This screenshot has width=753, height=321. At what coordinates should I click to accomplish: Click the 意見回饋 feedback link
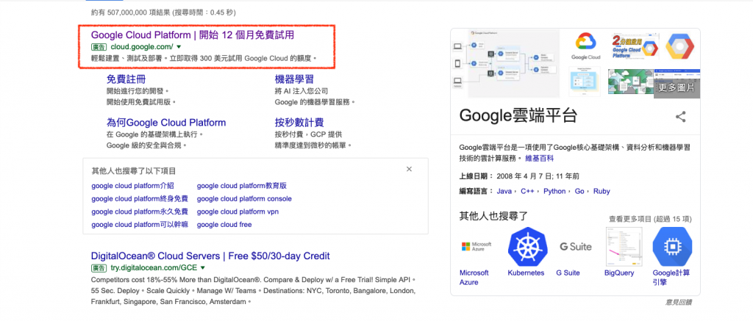tap(679, 303)
